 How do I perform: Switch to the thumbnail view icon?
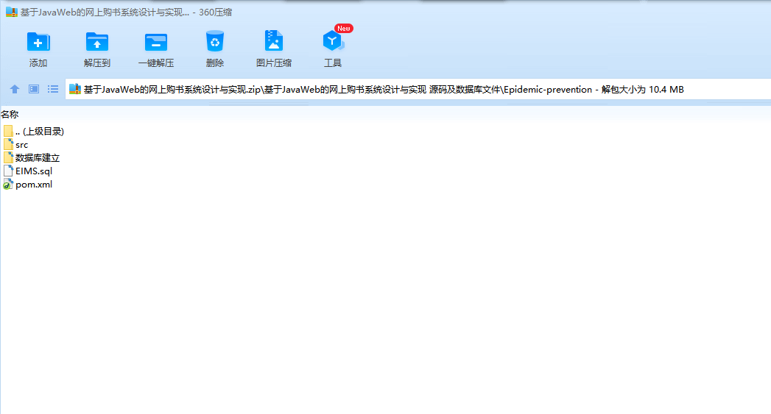34,89
